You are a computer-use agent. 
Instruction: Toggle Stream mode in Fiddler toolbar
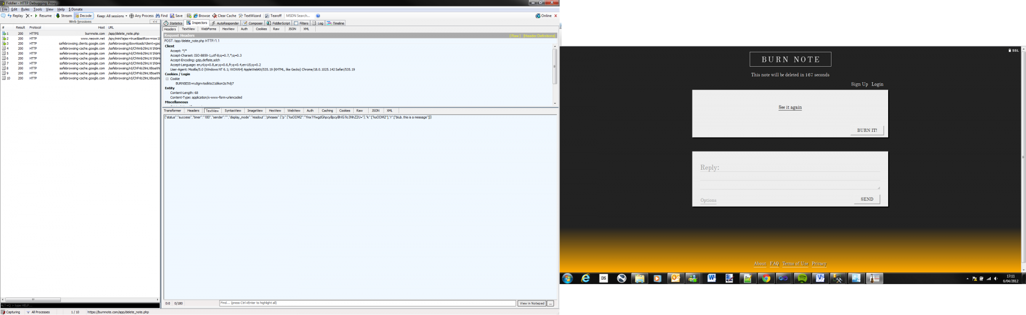pos(64,16)
